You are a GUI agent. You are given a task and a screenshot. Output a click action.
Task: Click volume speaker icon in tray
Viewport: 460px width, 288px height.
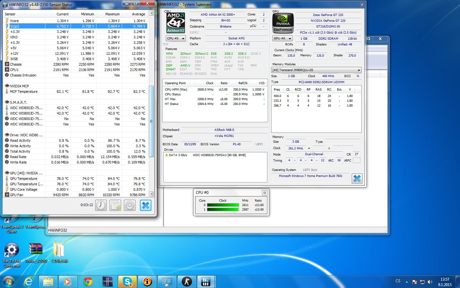coord(430,282)
